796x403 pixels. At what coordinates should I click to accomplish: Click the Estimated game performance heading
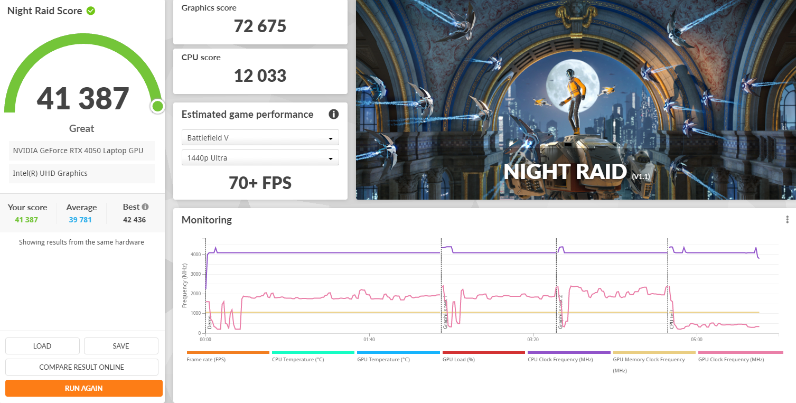248,115
